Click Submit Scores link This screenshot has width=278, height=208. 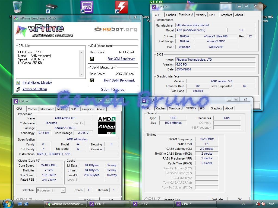point(113,89)
